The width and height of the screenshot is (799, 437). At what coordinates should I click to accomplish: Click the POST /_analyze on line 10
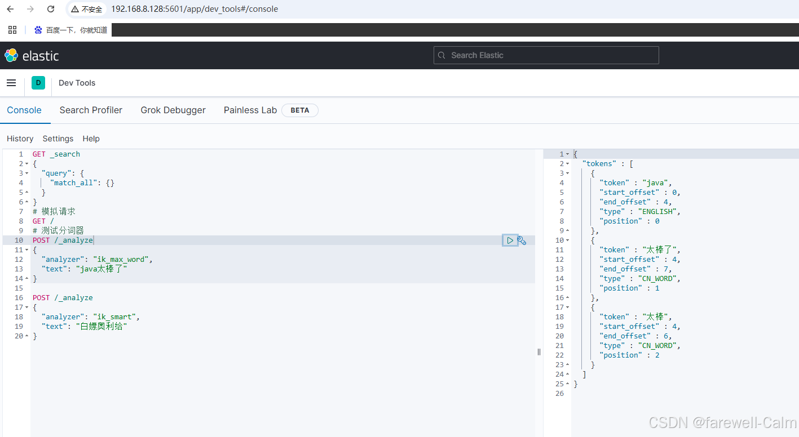(x=63, y=240)
